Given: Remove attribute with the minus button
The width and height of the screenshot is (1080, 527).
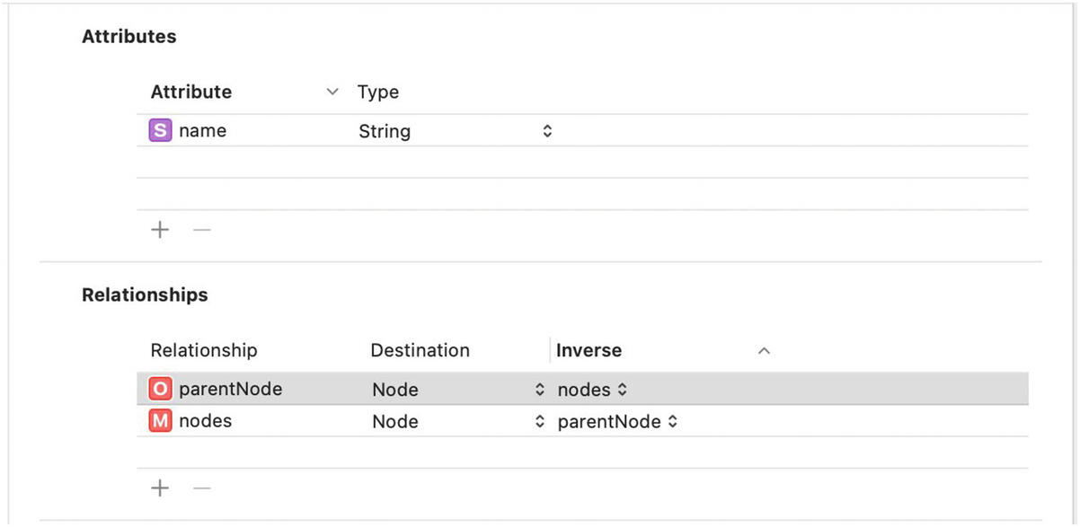Looking at the screenshot, I should click(202, 230).
